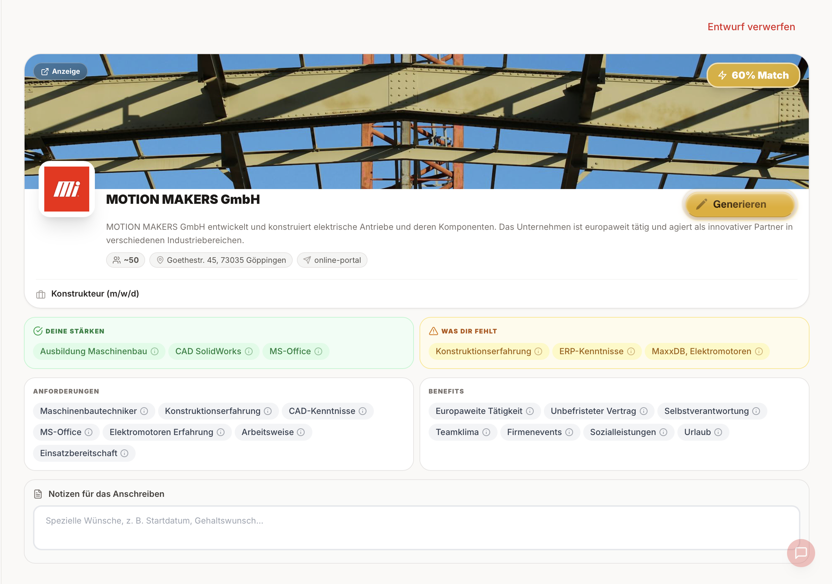Show info for Unbefristeter Vertrag
The height and width of the screenshot is (584, 832).
644,411
